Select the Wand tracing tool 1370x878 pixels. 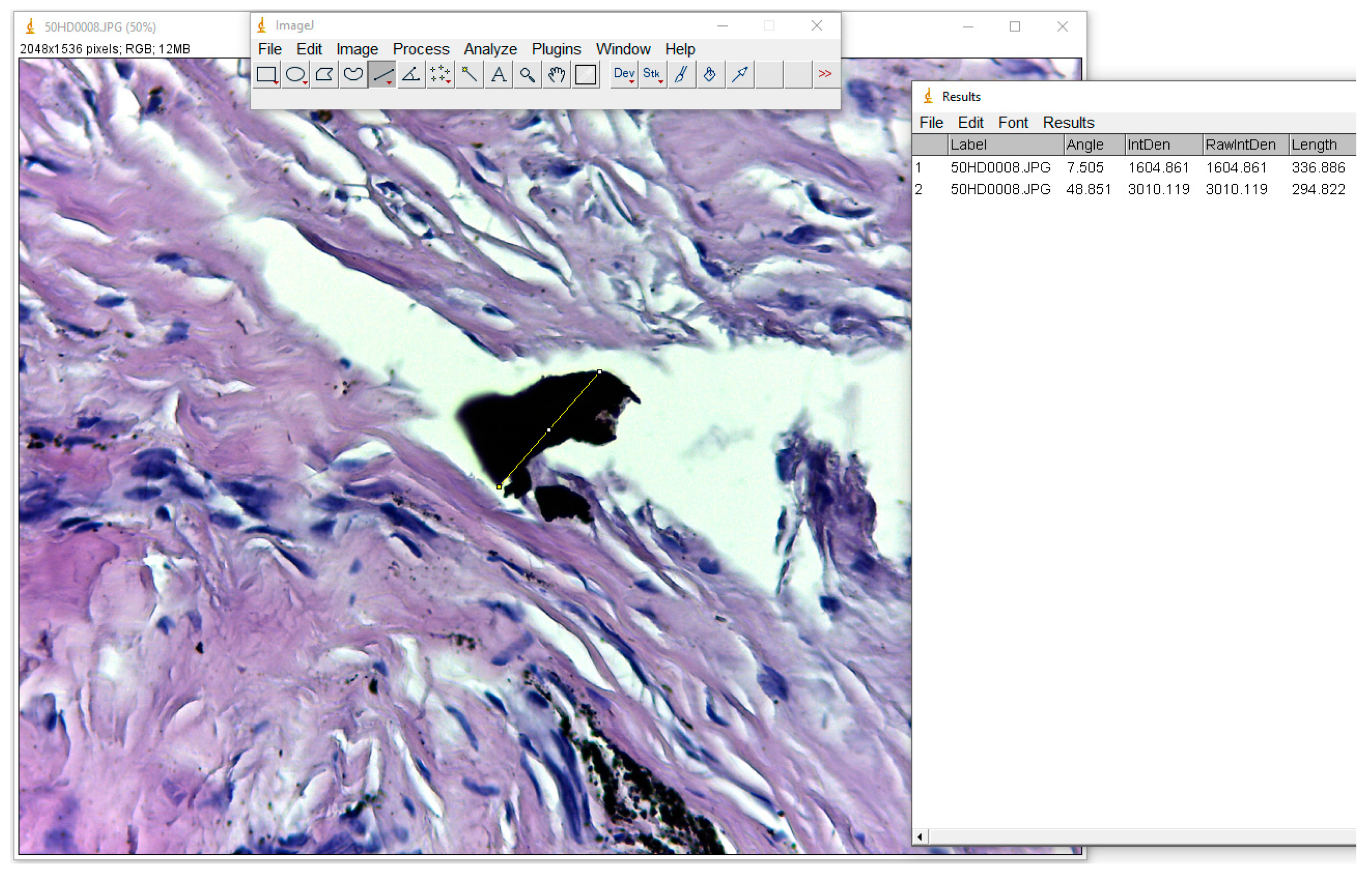[x=470, y=75]
